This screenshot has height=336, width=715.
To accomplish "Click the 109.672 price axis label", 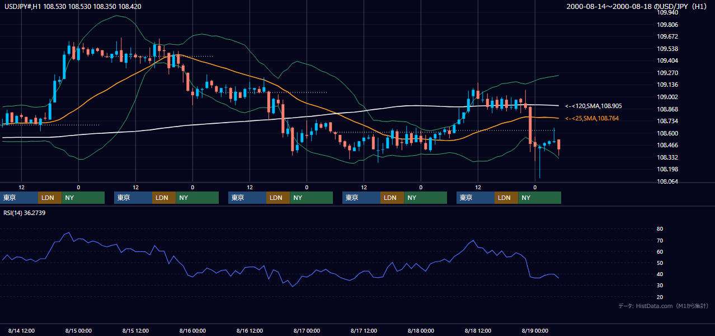I will (x=668, y=36).
